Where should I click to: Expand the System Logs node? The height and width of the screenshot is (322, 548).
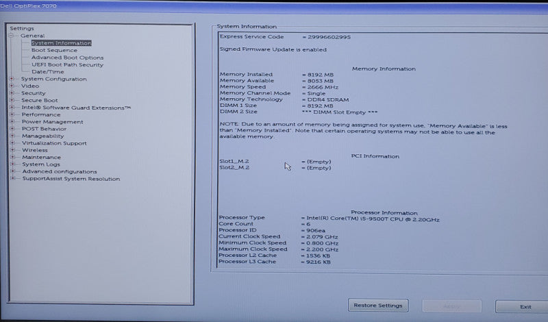point(12,164)
